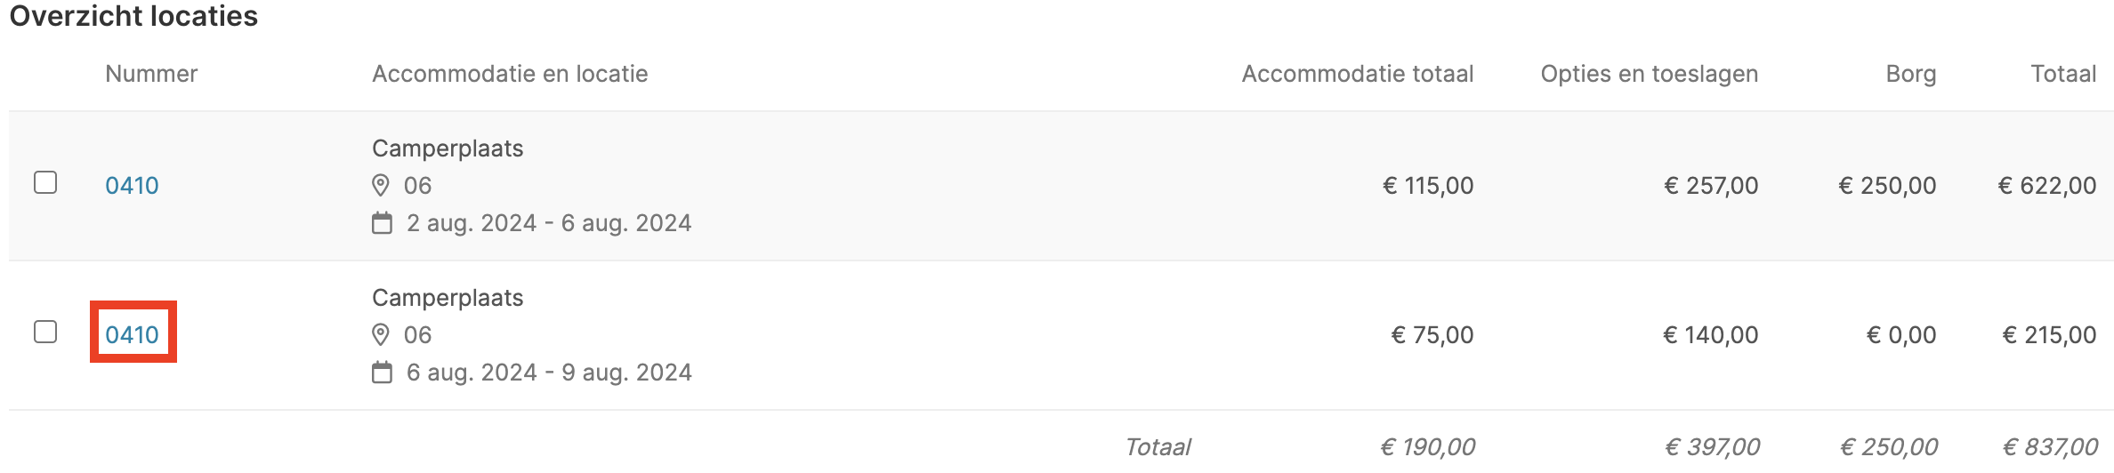Open the 0410 link in first row
The height and width of the screenshot is (473, 2114).
132,185
